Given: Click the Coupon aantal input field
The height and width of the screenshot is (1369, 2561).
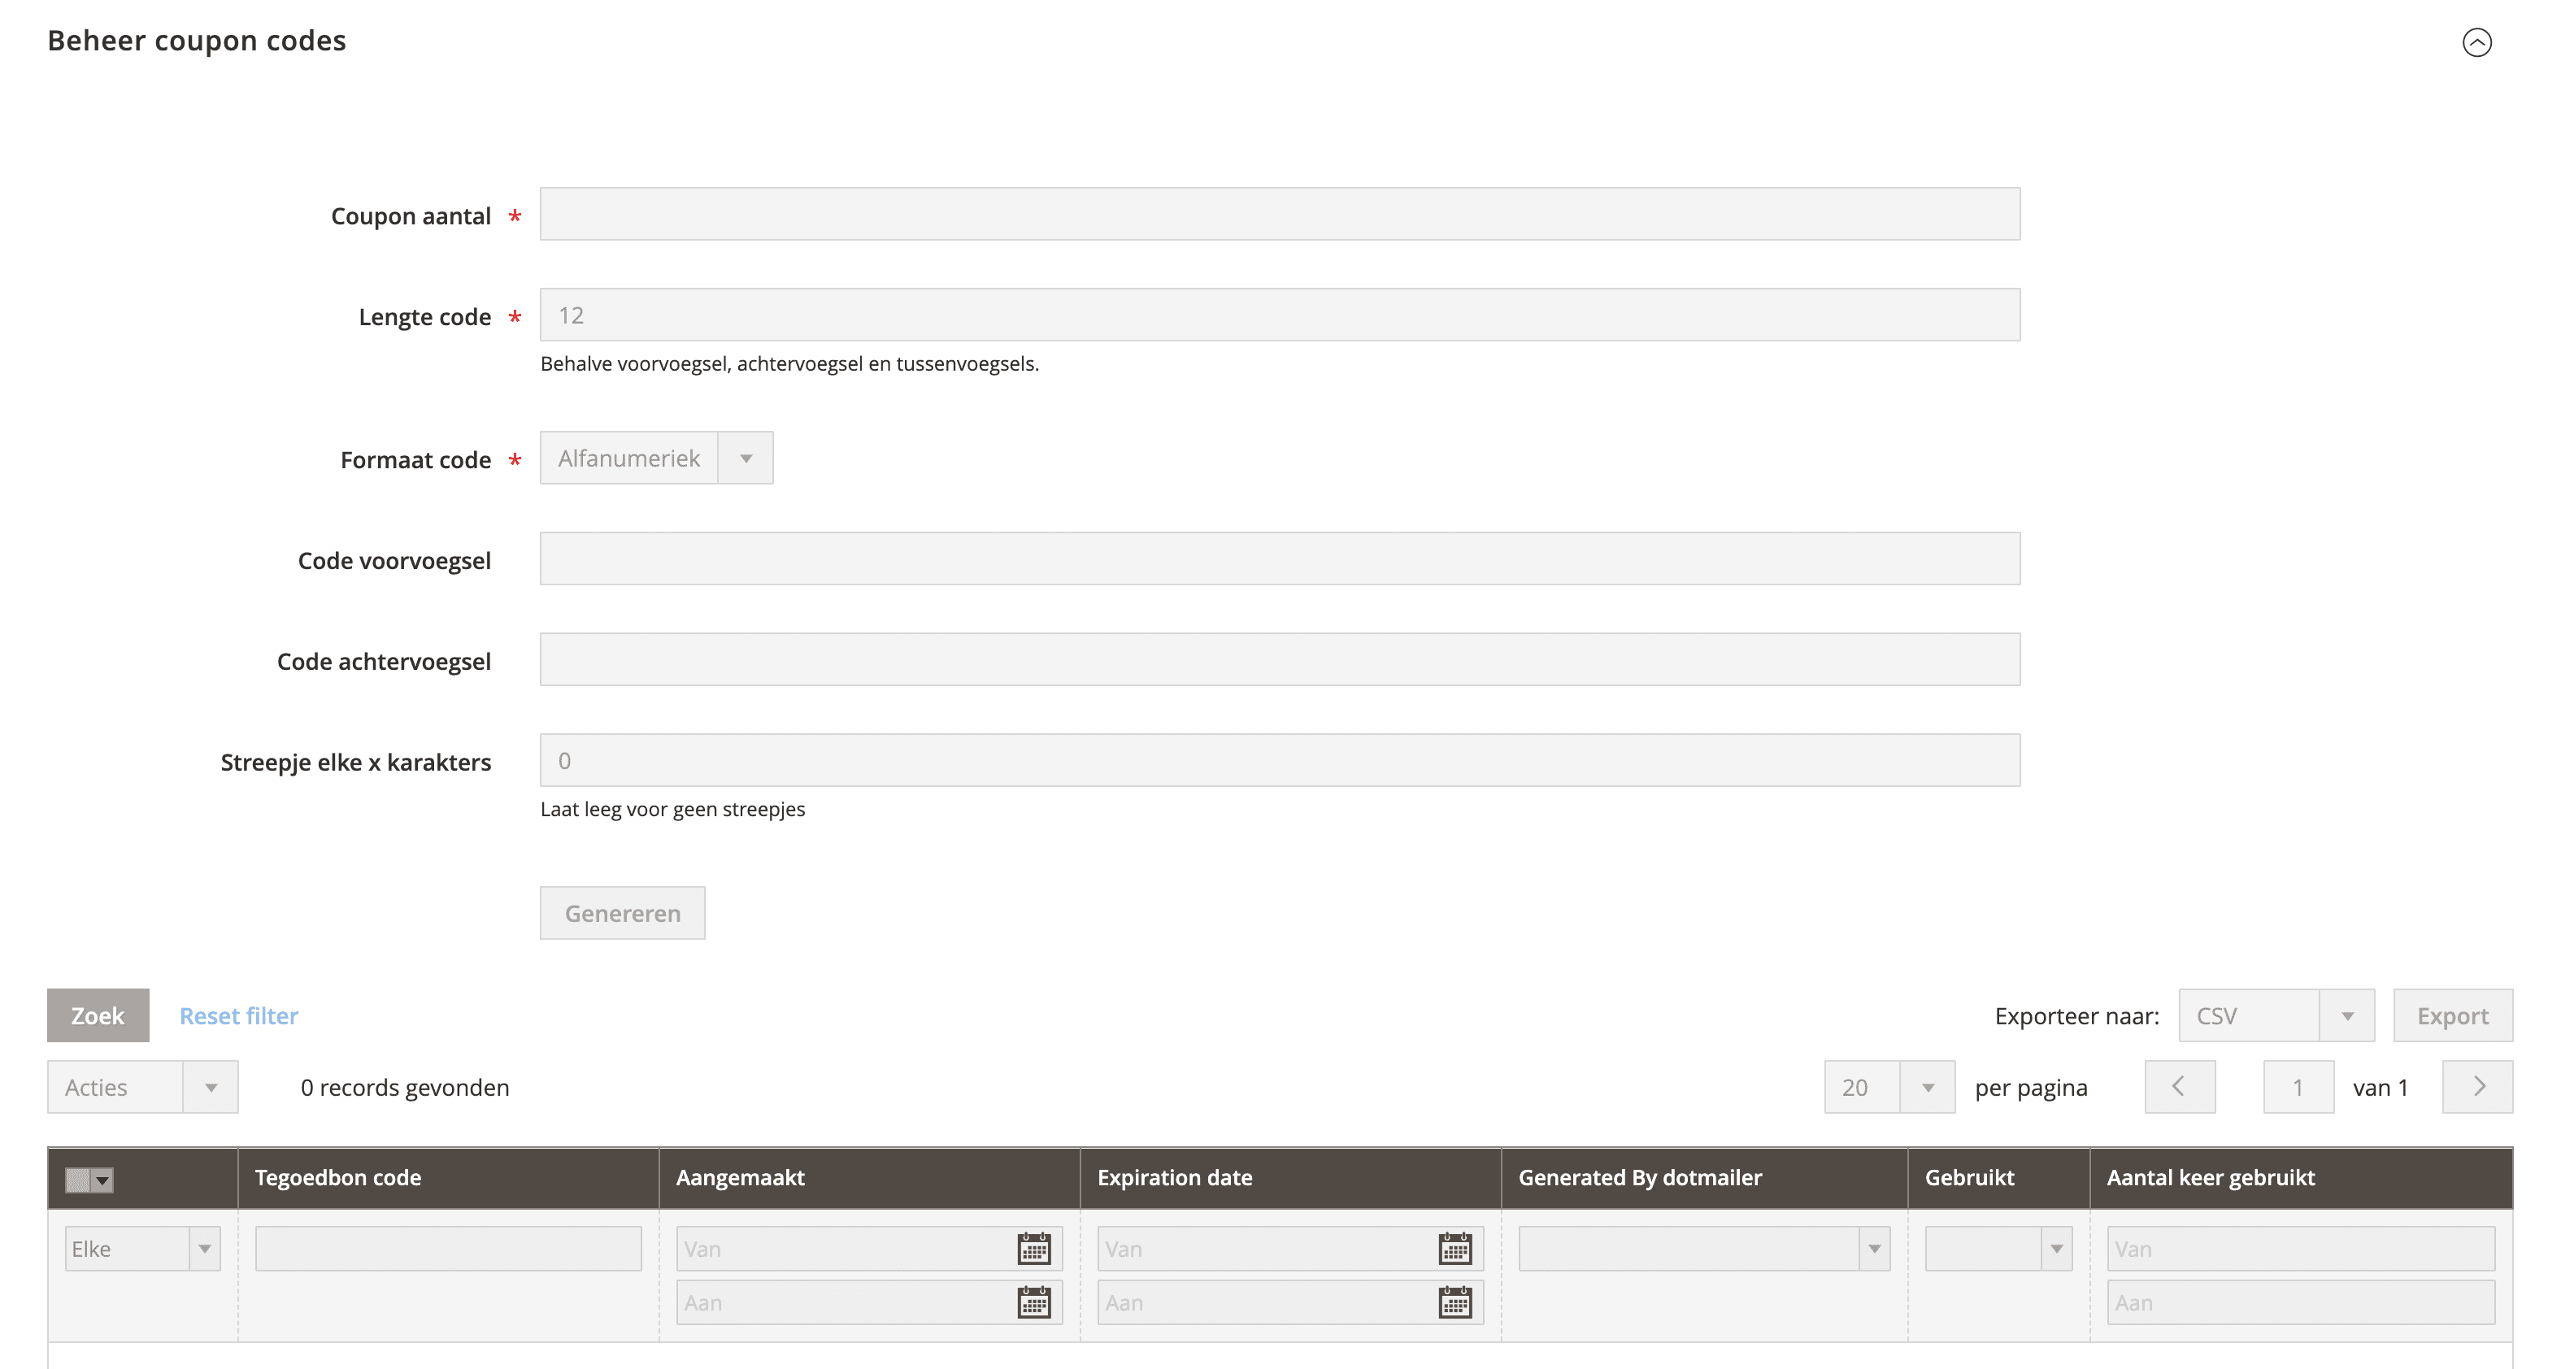Looking at the screenshot, I should [1280, 214].
